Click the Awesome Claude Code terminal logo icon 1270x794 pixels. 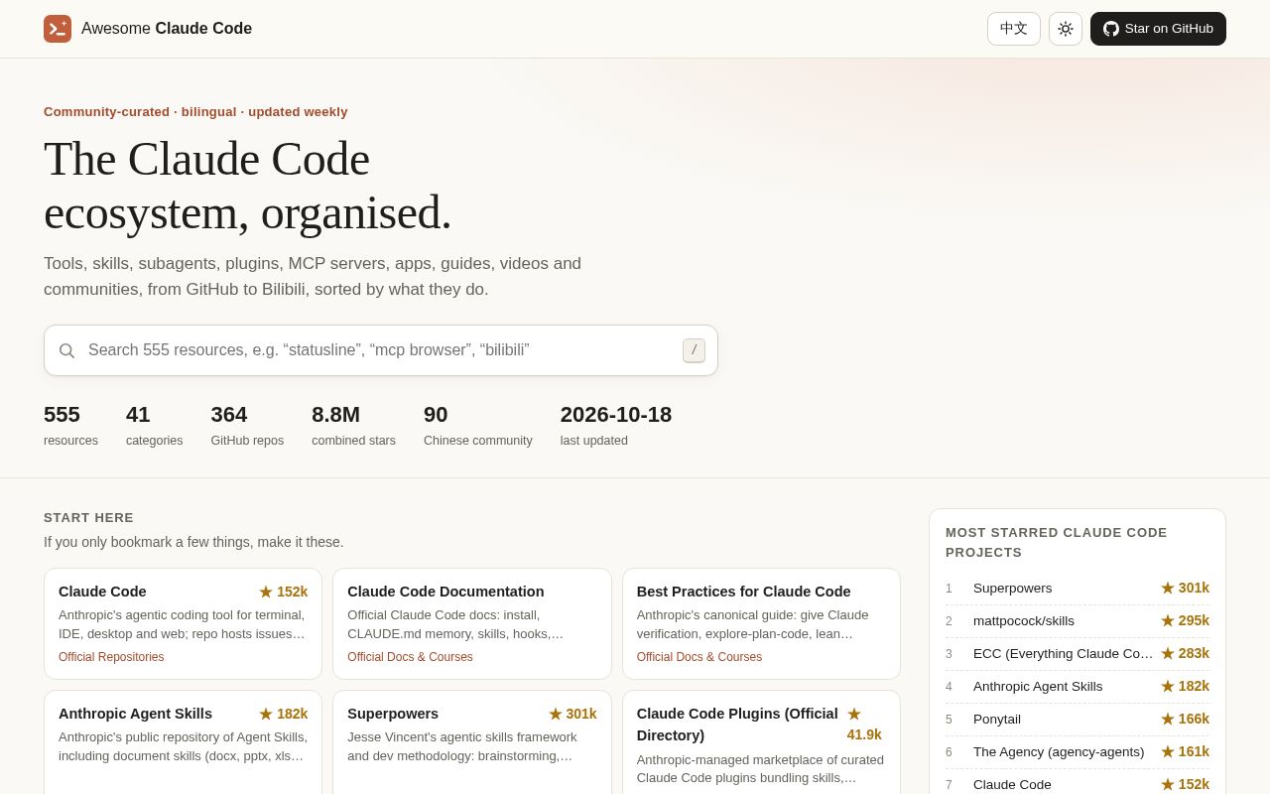[58, 29]
